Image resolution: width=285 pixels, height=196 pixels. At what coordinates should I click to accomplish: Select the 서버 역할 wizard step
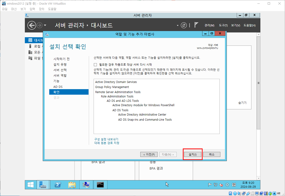(60, 75)
